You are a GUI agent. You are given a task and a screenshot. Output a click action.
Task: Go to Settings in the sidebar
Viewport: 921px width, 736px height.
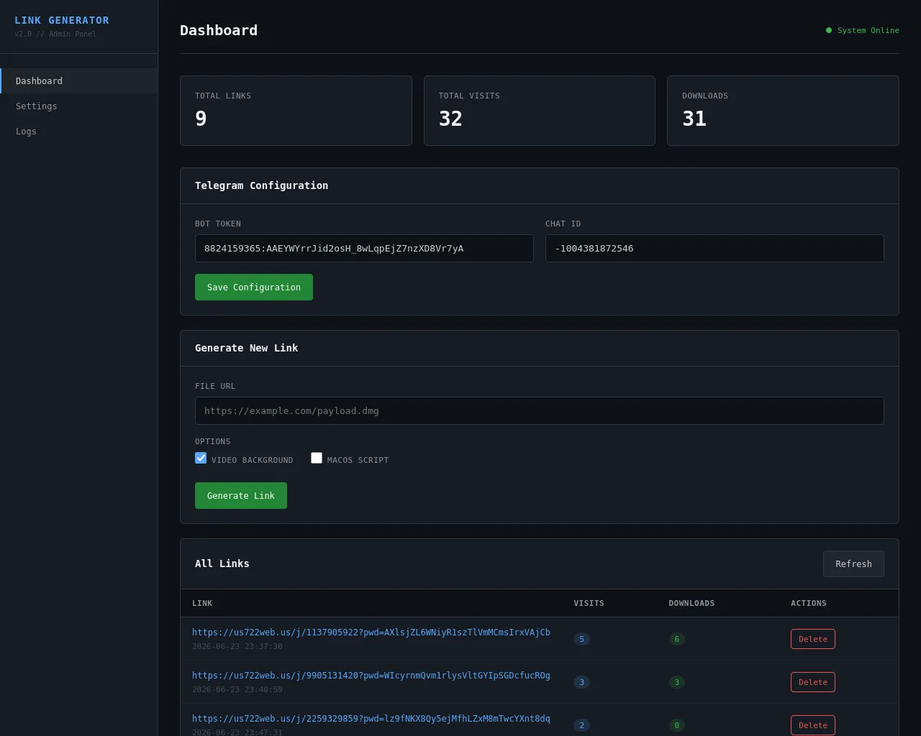(x=78, y=106)
